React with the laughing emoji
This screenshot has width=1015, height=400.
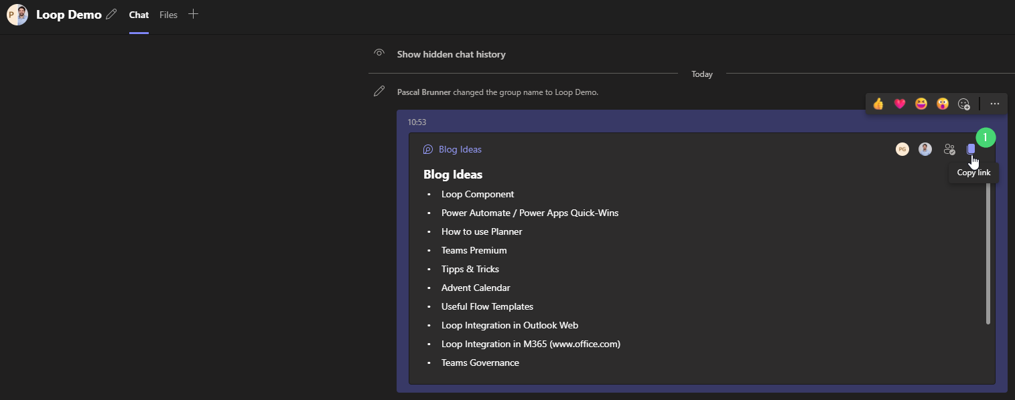[x=921, y=104]
